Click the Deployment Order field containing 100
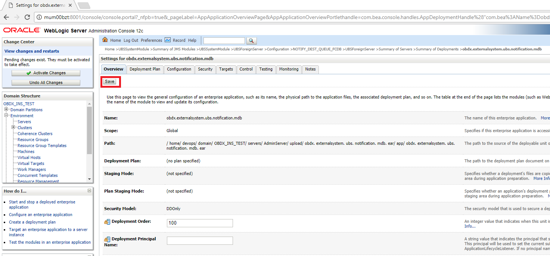 click(x=200, y=223)
